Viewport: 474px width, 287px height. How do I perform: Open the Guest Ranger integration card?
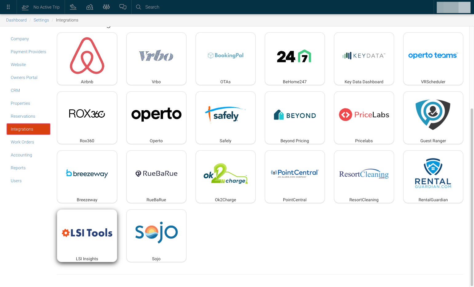pyautogui.click(x=433, y=118)
